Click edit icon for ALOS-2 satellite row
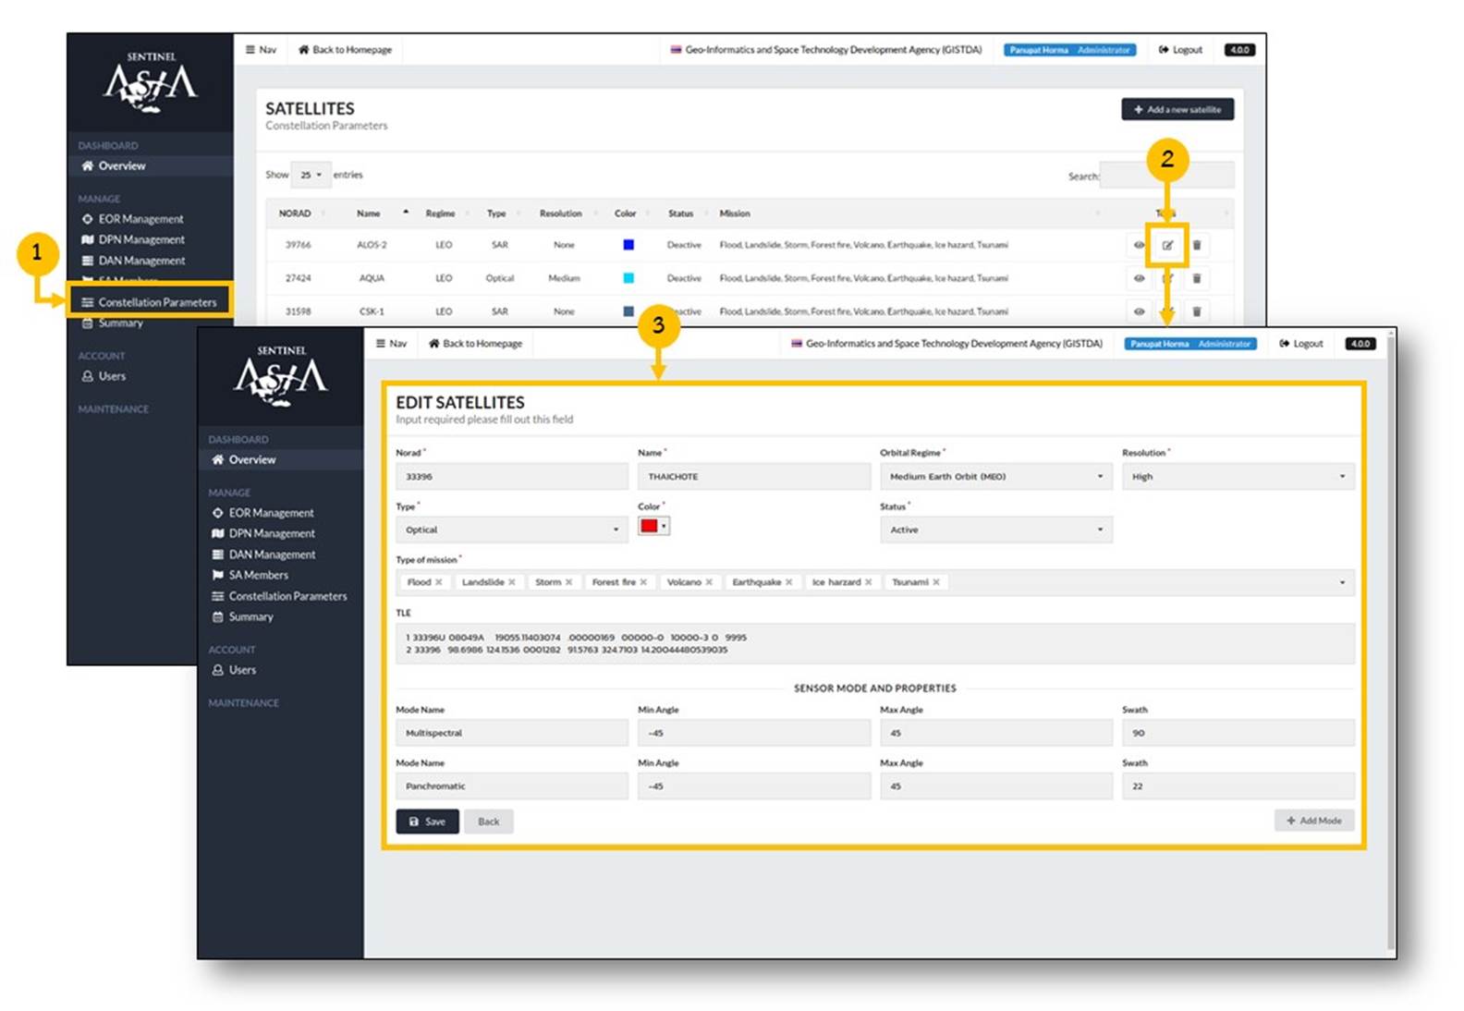The width and height of the screenshot is (1464, 1011). pyautogui.click(x=1167, y=245)
